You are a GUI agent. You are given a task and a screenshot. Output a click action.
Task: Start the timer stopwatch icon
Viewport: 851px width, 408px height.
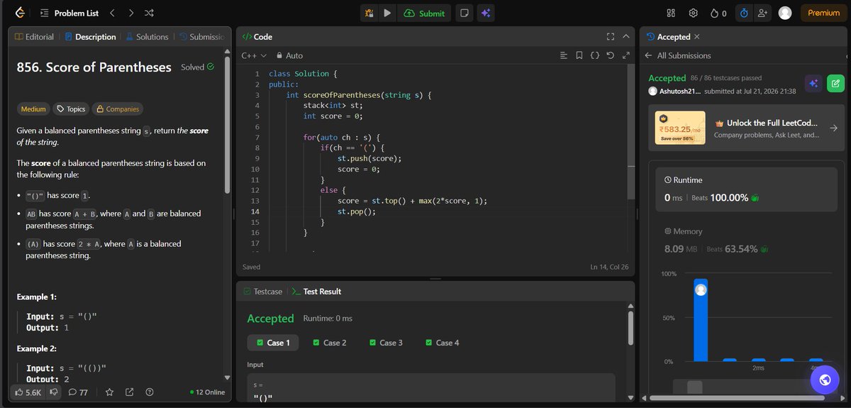pos(743,13)
